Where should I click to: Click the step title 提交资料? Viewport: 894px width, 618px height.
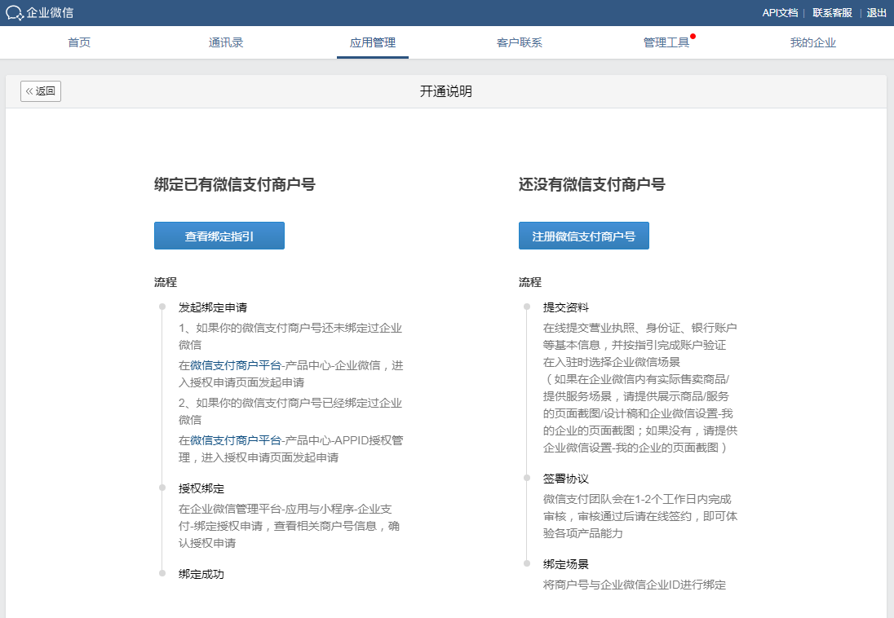pos(565,307)
